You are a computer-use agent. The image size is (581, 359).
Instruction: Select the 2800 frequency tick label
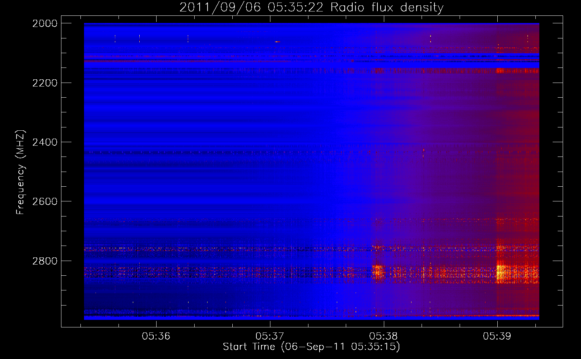(45, 261)
